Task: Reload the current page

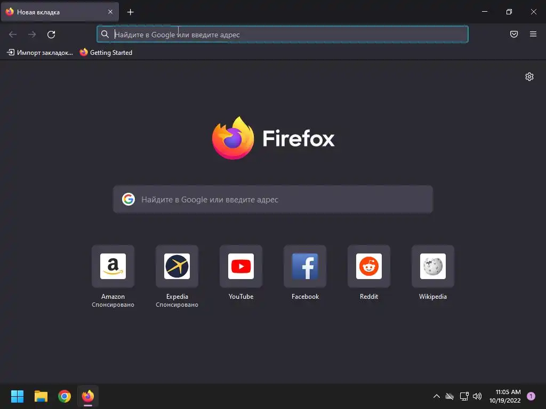Action: (51, 35)
